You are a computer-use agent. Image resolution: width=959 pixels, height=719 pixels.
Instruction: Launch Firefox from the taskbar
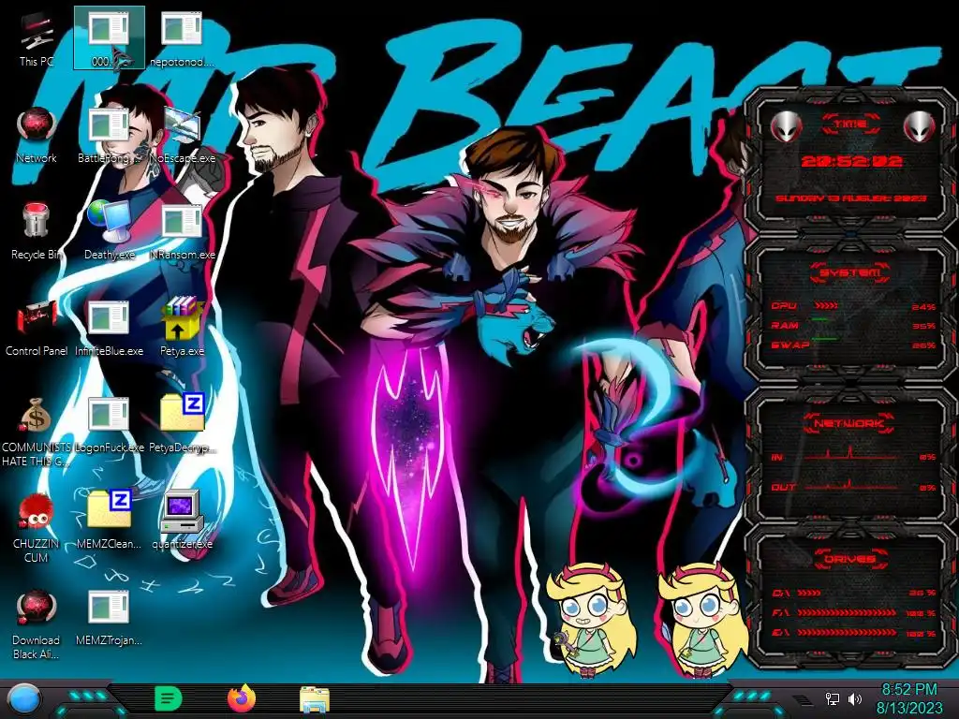[x=241, y=698]
